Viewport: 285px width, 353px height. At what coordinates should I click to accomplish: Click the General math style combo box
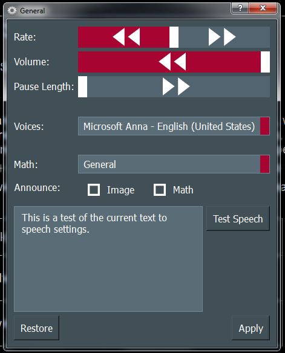pos(174,164)
